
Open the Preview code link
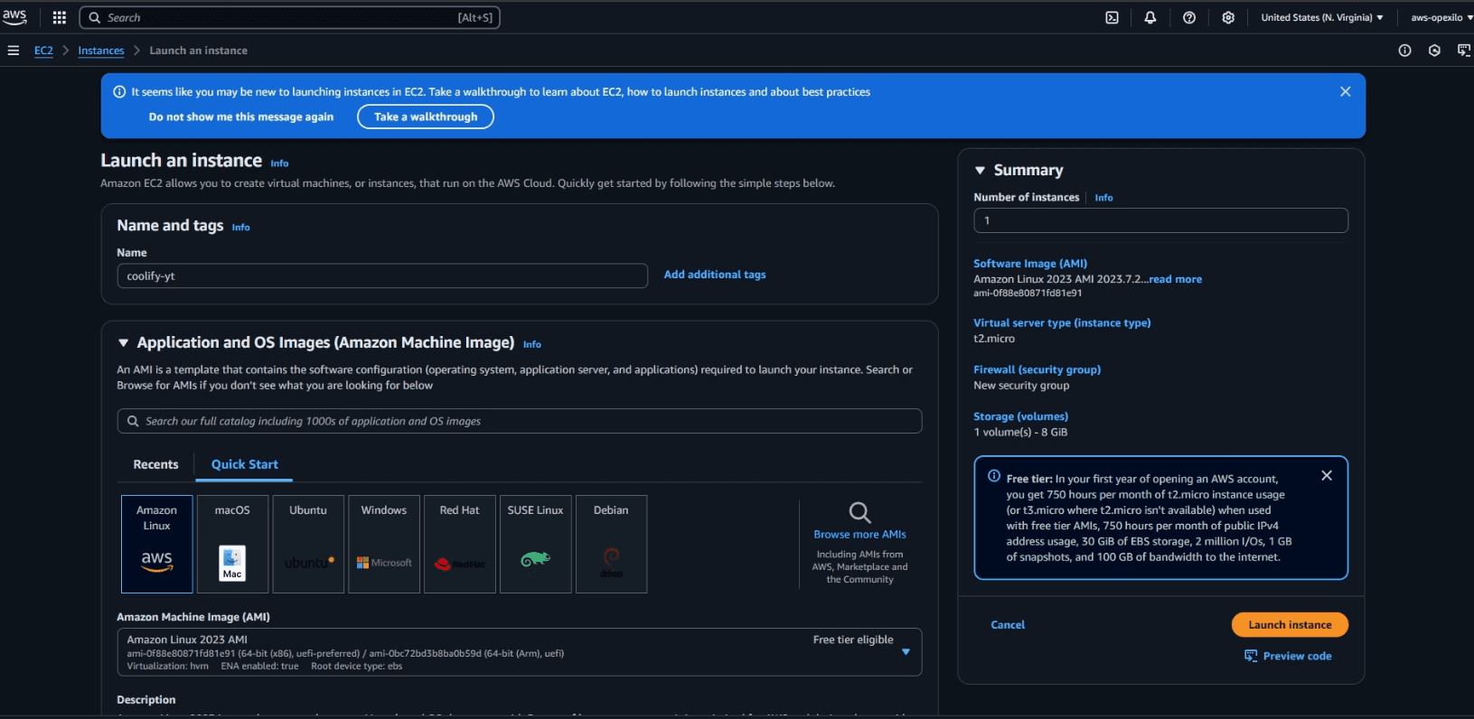click(x=1297, y=656)
